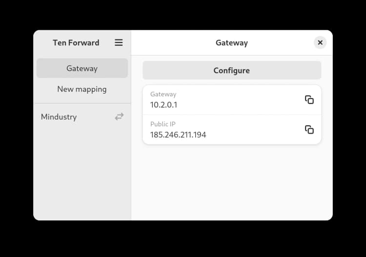Image resolution: width=366 pixels, height=257 pixels.
Task: Click blank space right of 185.246.211.194
Action: pos(254,135)
